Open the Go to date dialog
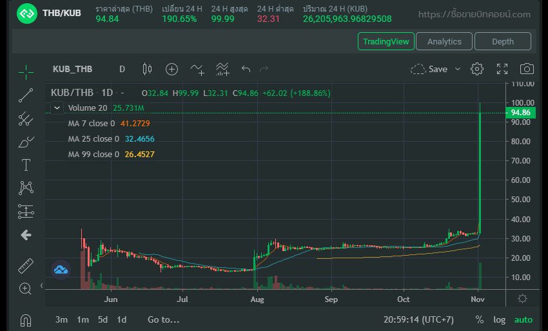 (163, 319)
